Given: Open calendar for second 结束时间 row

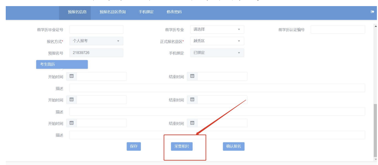Looking at the screenshot, I should pos(192,100).
